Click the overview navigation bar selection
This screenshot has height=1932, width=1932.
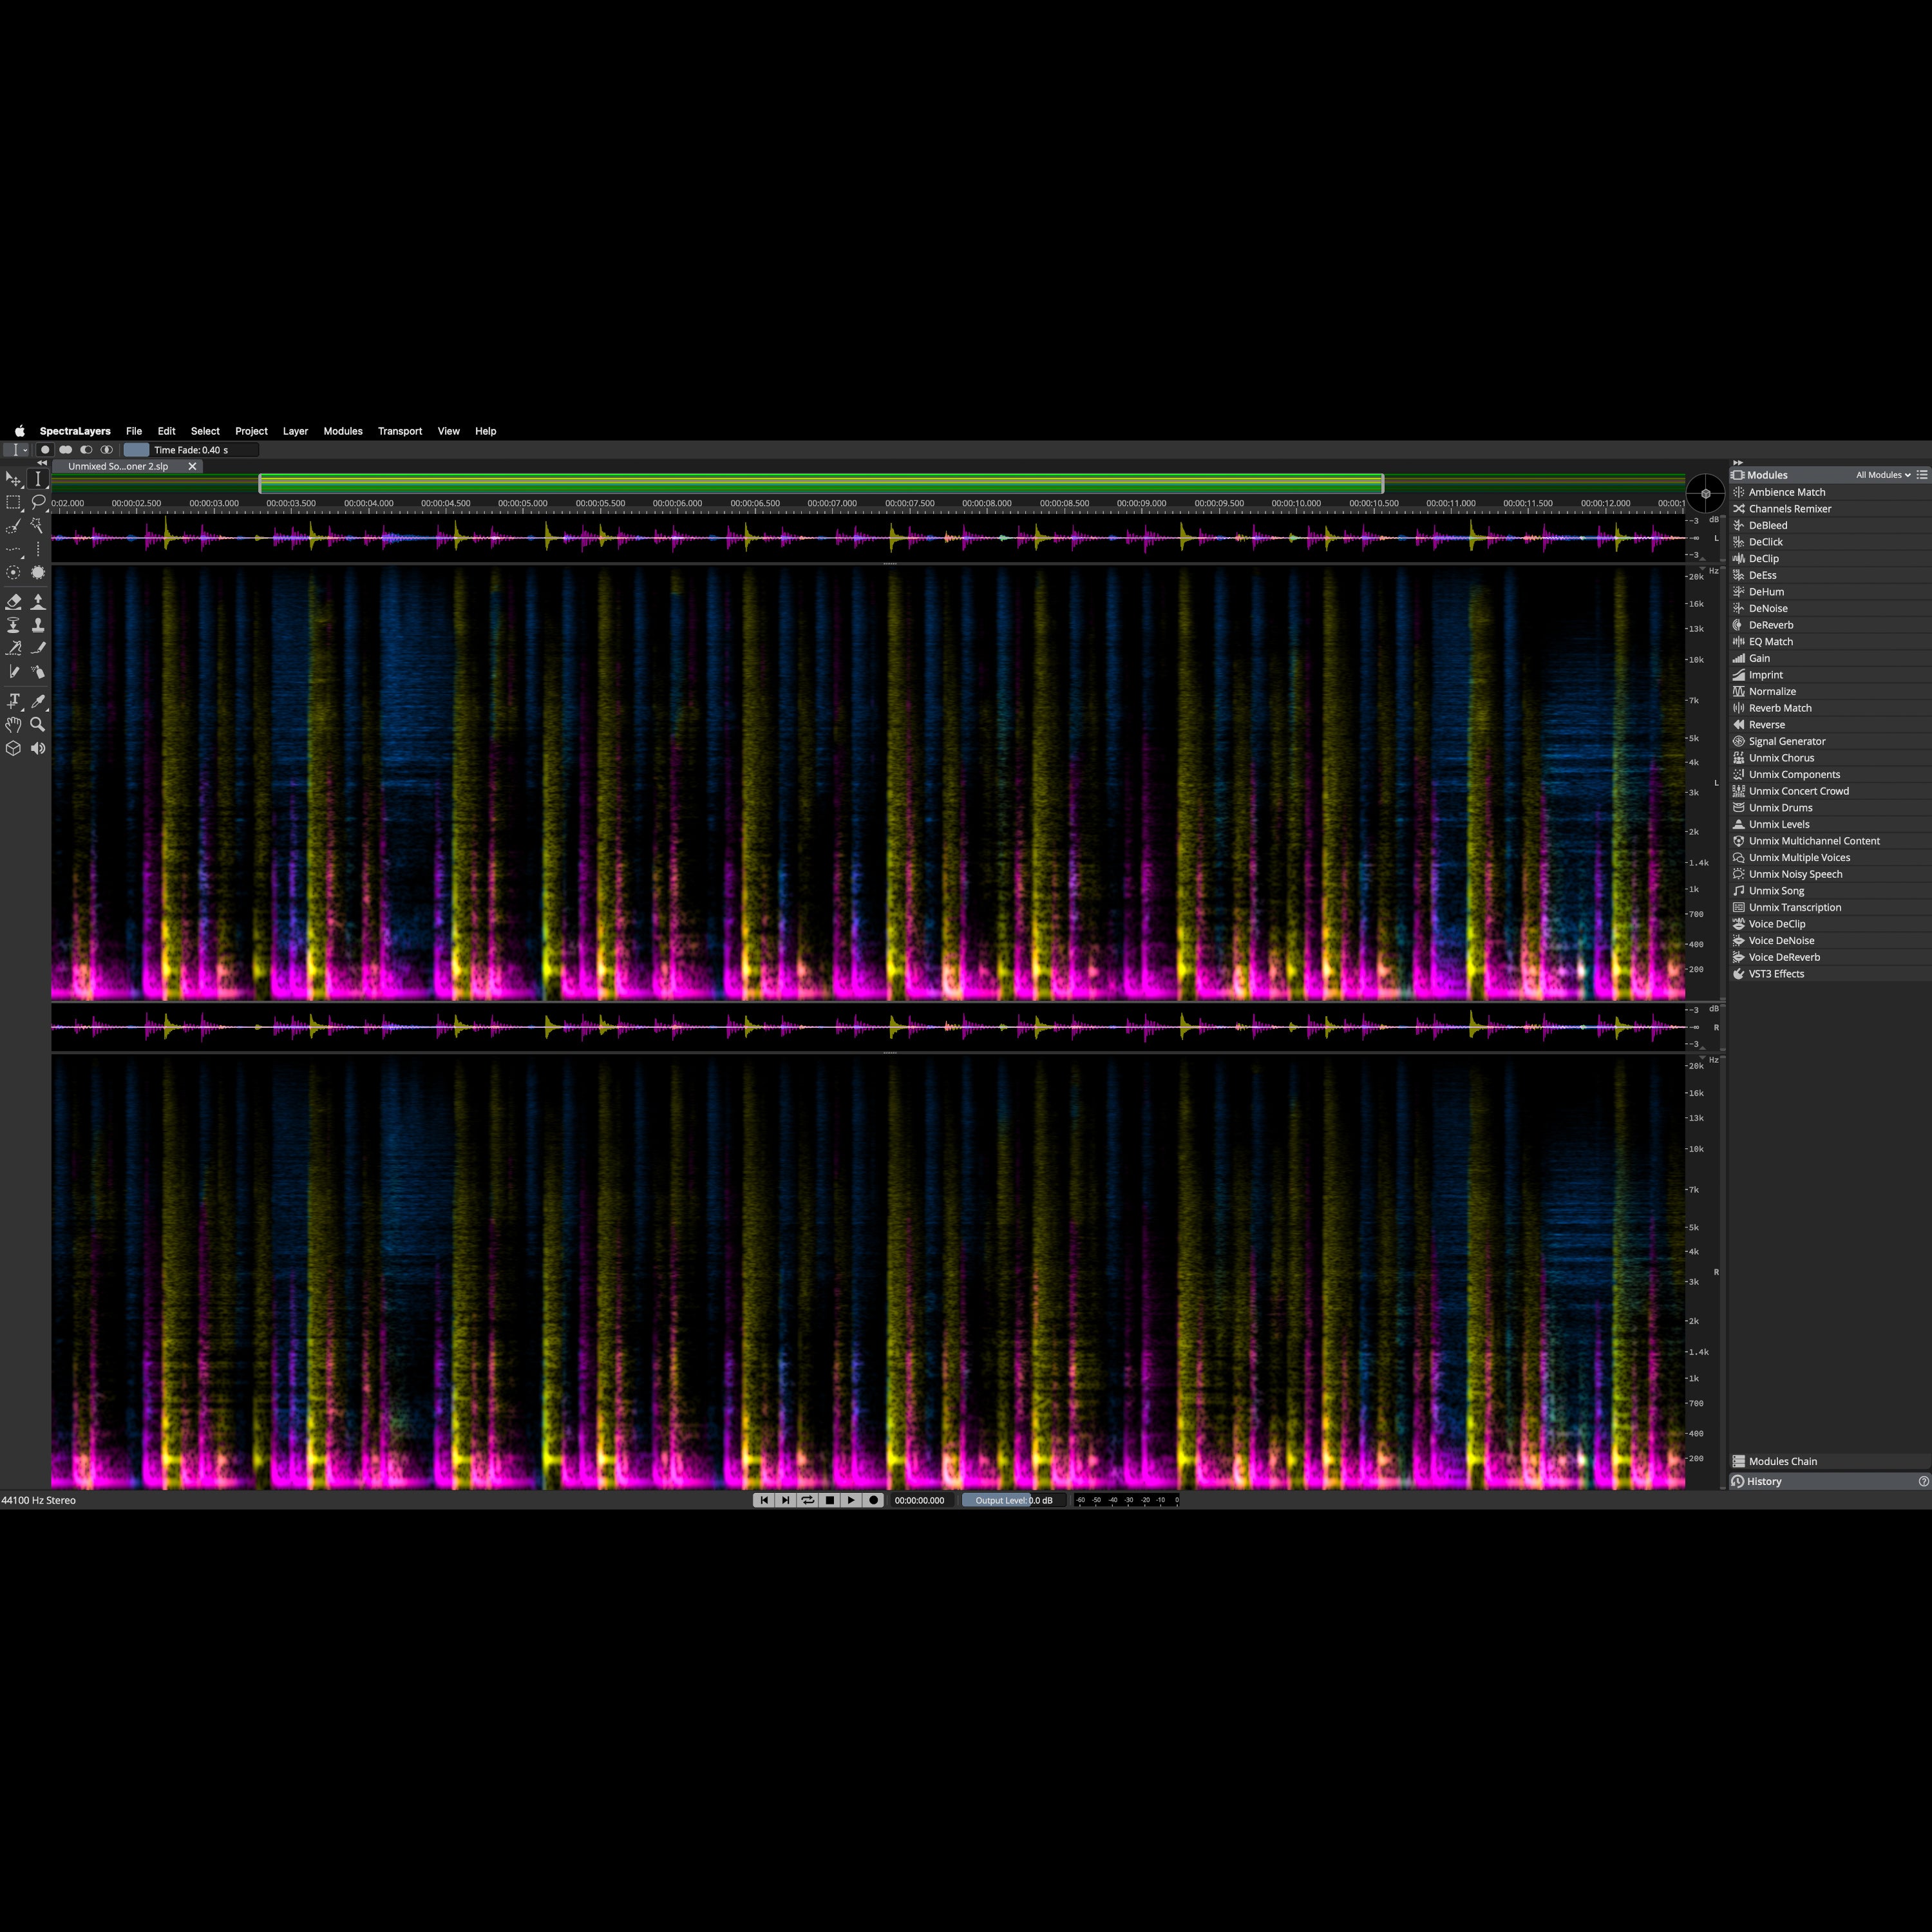coord(821,484)
